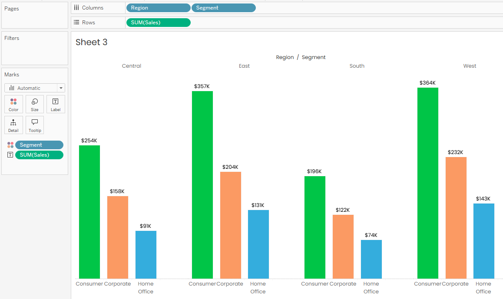Select the Segment pill in Columns shelf

223,8
